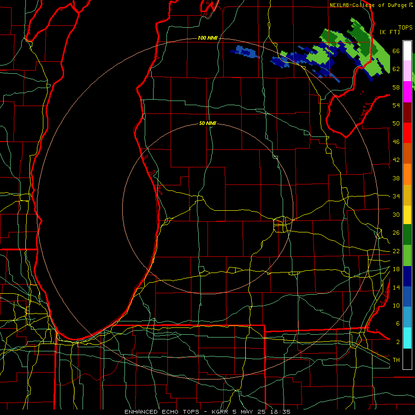Select the light pink swatch on the scale
The height and width of the screenshot is (415, 415).
point(407,71)
